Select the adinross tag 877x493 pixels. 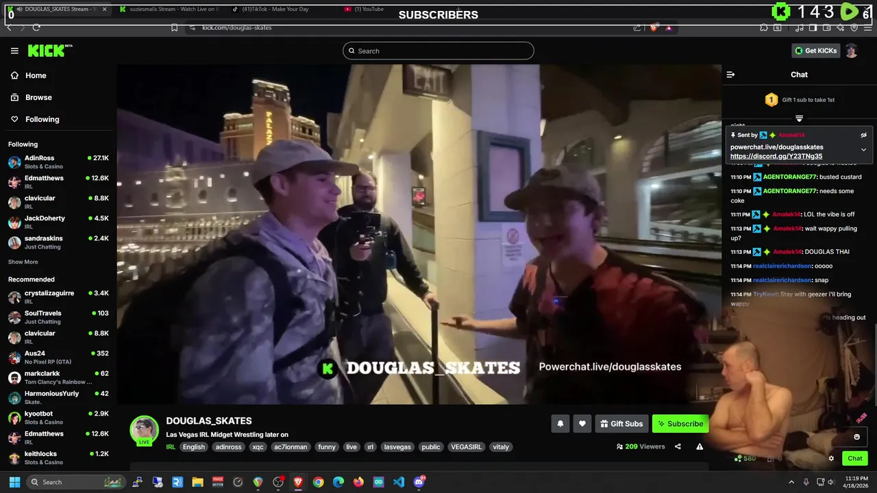[x=228, y=447]
